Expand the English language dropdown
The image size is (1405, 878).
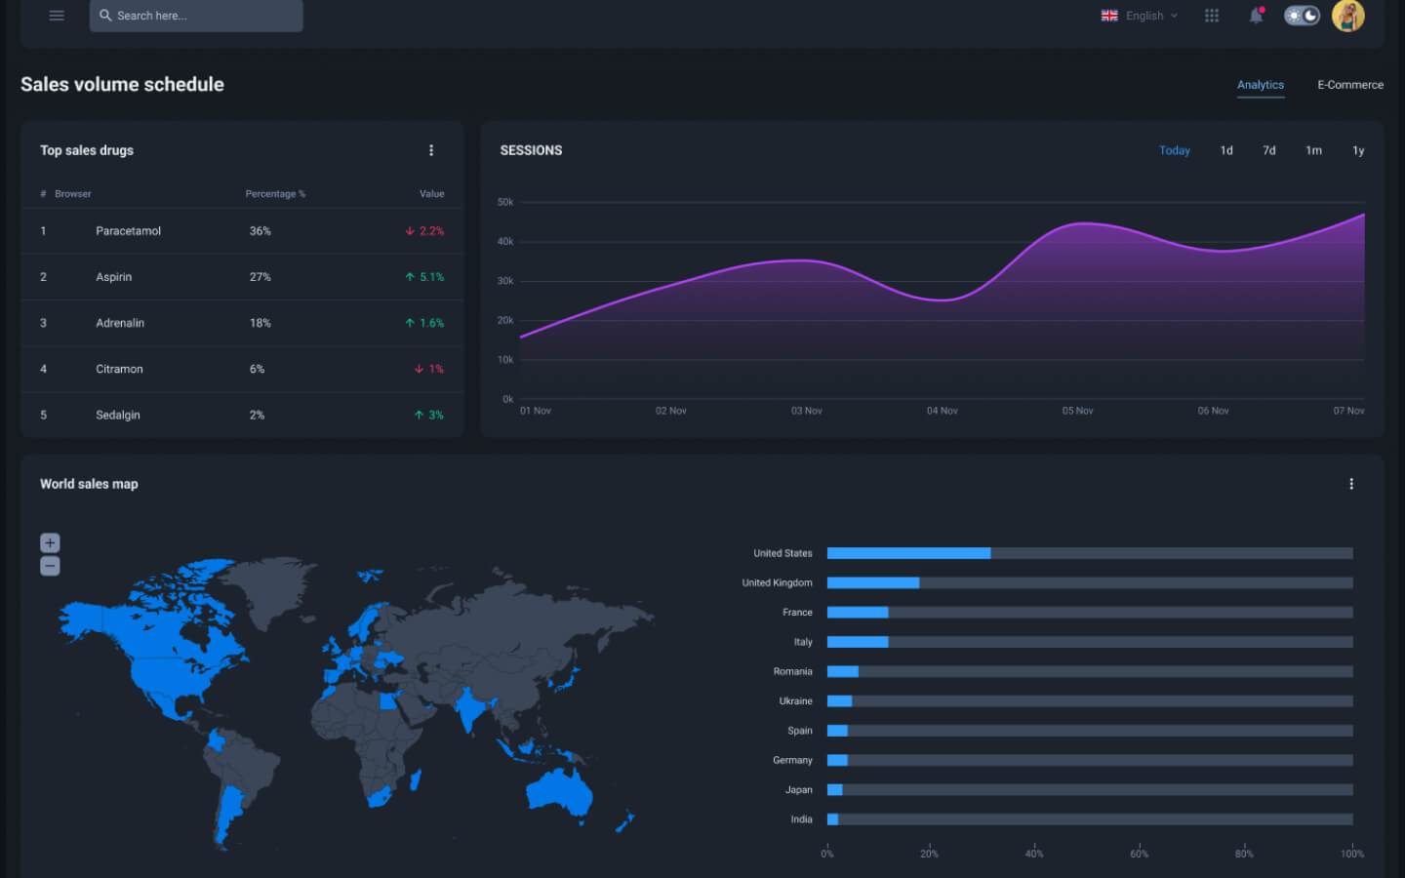(x=1151, y=16)
